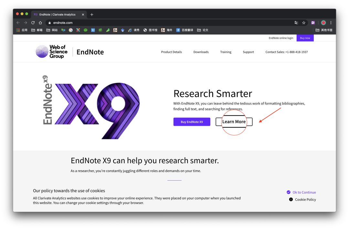Open Product Details in site navigation
This screenshot has width=349, height=229.
tap(171, 52)
